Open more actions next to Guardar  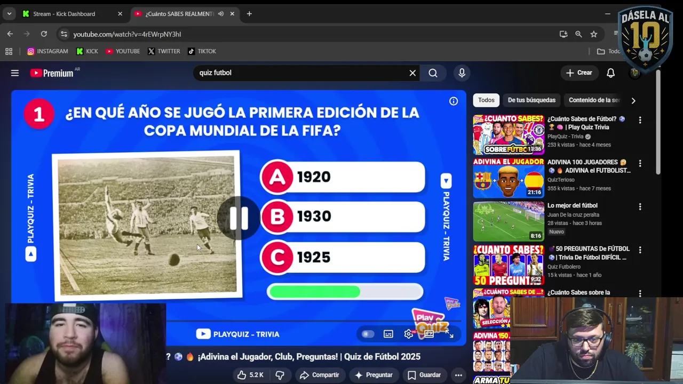coord(458,375)
